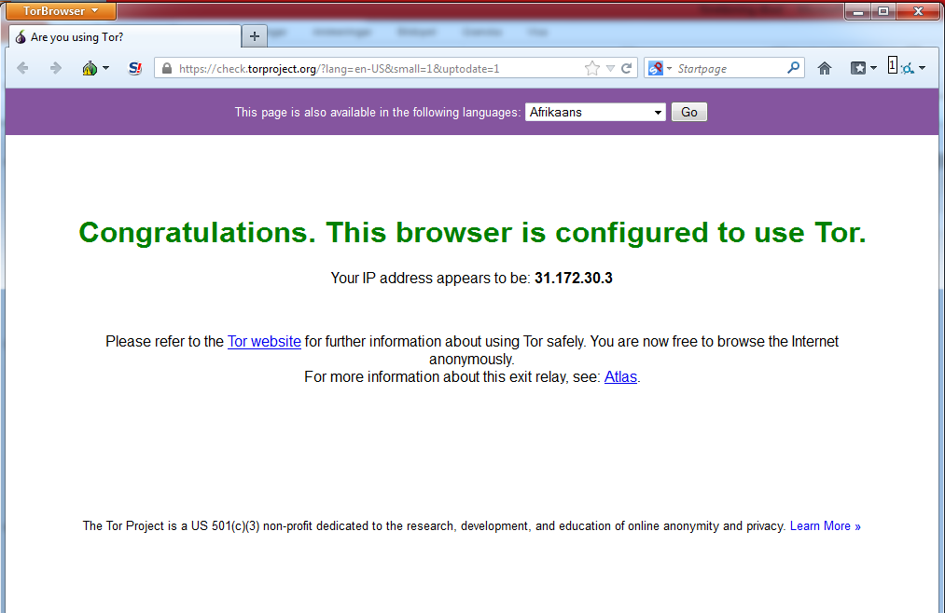Viewport: 945px width, 613px height.
Task: Reload the current page
Action: (627, 68)
